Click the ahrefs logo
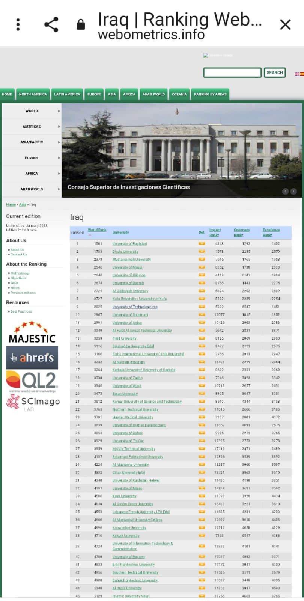 click(x=32, y=358)
